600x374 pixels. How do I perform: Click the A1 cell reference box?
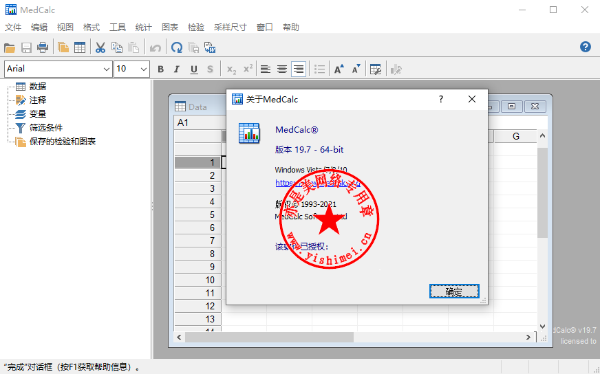198,122
